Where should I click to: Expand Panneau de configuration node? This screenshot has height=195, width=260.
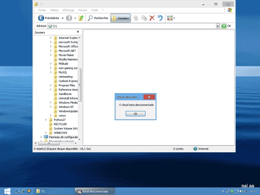click(x=41, y=137)
